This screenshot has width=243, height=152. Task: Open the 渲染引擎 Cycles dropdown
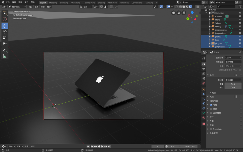point(233,58)
